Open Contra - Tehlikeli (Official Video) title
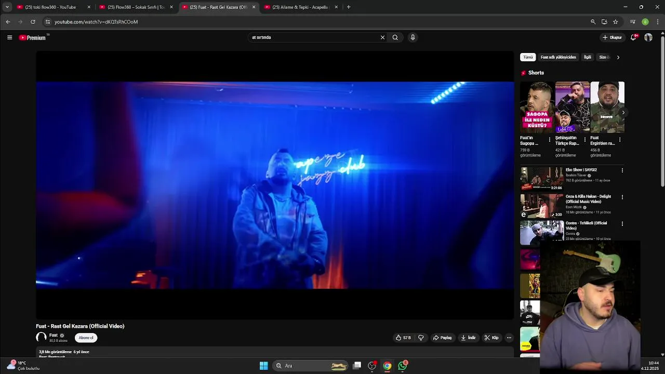 587,225
